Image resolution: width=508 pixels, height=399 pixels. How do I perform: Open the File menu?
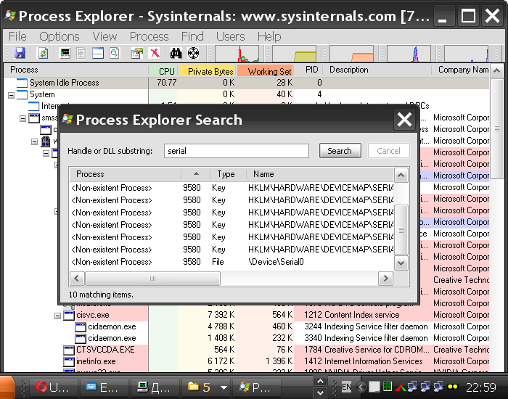17,36
